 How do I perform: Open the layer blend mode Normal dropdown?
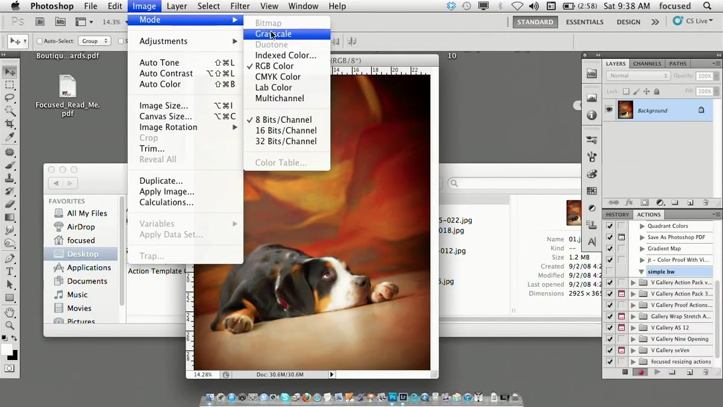(638, 76)
